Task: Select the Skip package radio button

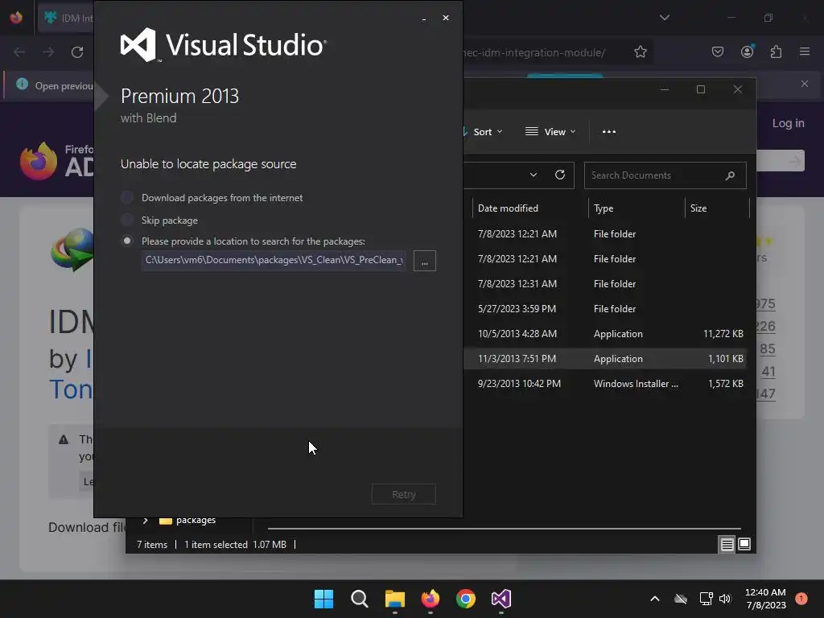Action: point(127,220)
